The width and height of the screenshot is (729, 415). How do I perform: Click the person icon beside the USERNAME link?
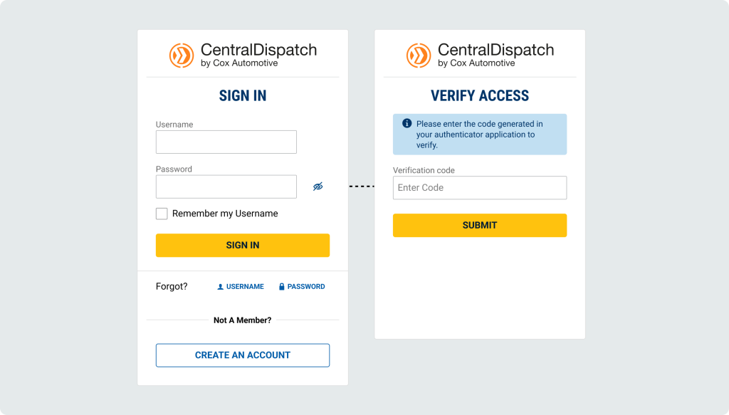click(220, 287)
